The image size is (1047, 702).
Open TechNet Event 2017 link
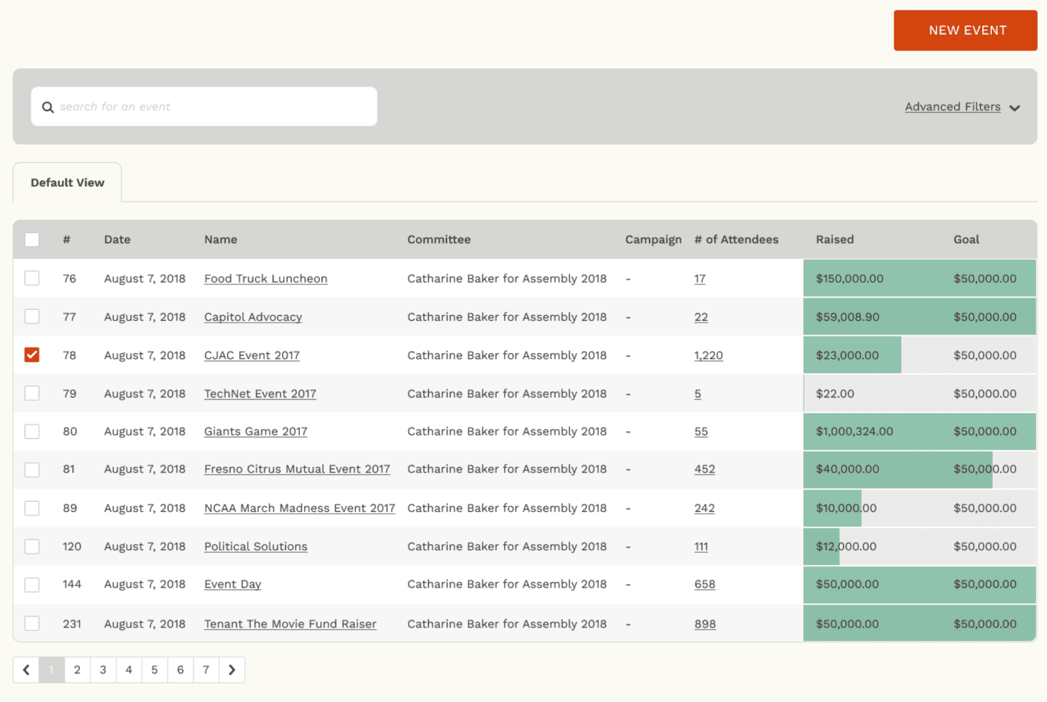260,394
